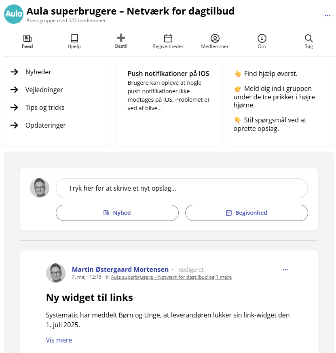Screen dimensions: 336x353
Task: Open the group options three-dot menu
Action: (328, 16)
